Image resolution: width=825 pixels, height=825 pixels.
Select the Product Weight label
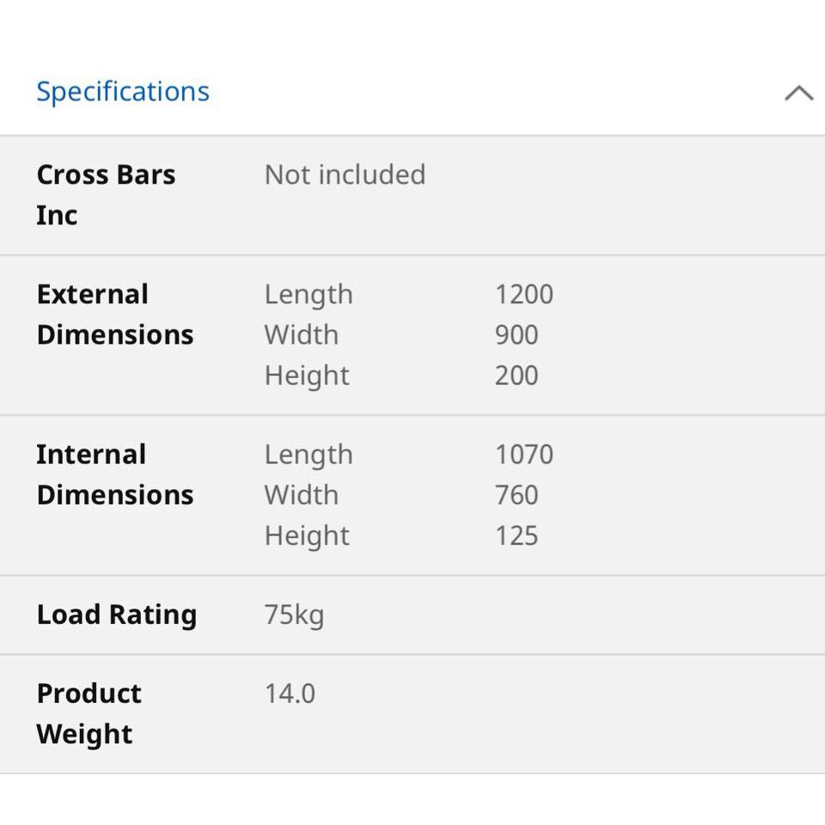click(x=89, y=714)
